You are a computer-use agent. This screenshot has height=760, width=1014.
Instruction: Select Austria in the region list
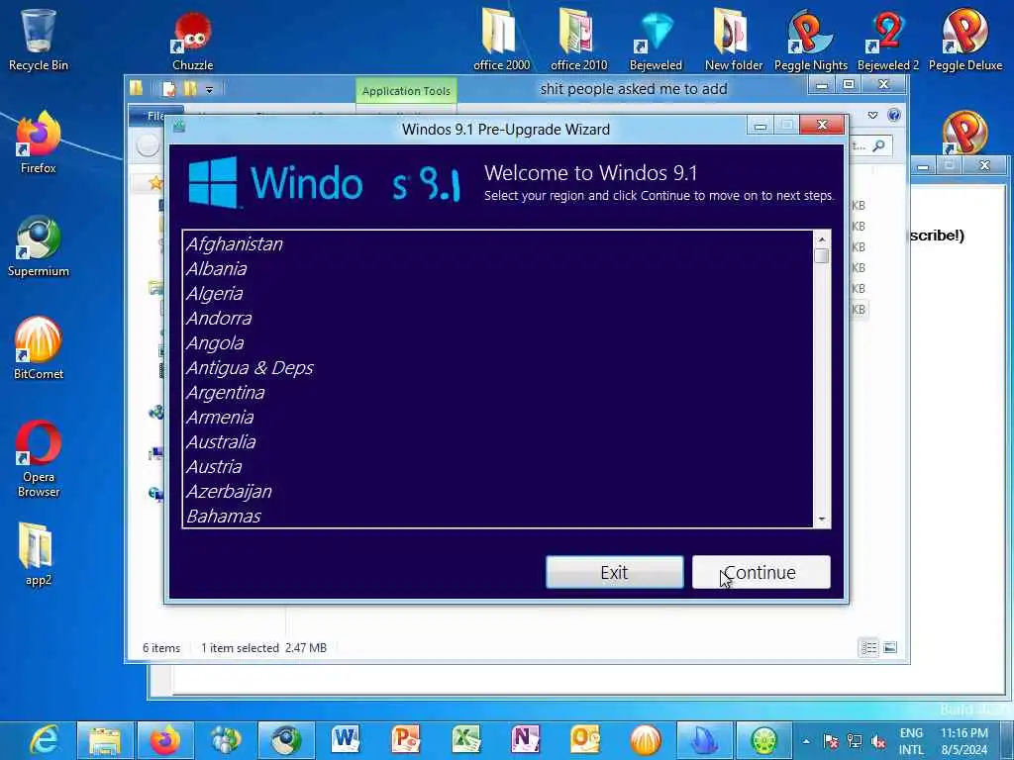[497, 467]
